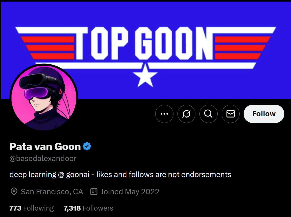Click the @basedalexandoor handle
The image size is (291, 217).
point(43,158)
